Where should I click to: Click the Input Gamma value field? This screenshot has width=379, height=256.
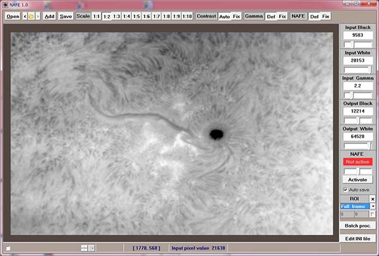tap(358, 86)
